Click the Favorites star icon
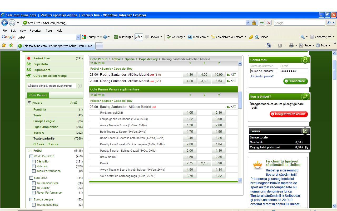 pyautogui.click(x=4, y=45)
